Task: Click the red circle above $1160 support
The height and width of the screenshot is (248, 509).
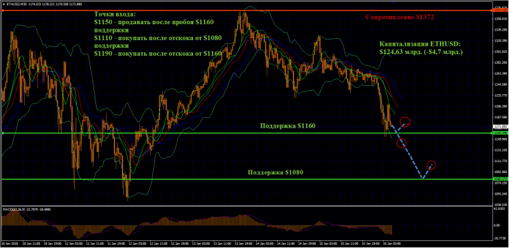Action: pos(405,122)
